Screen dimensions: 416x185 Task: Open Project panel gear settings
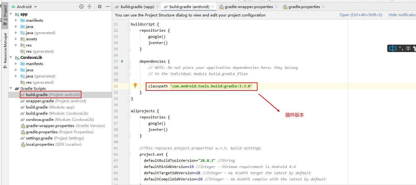click(99, 7)
